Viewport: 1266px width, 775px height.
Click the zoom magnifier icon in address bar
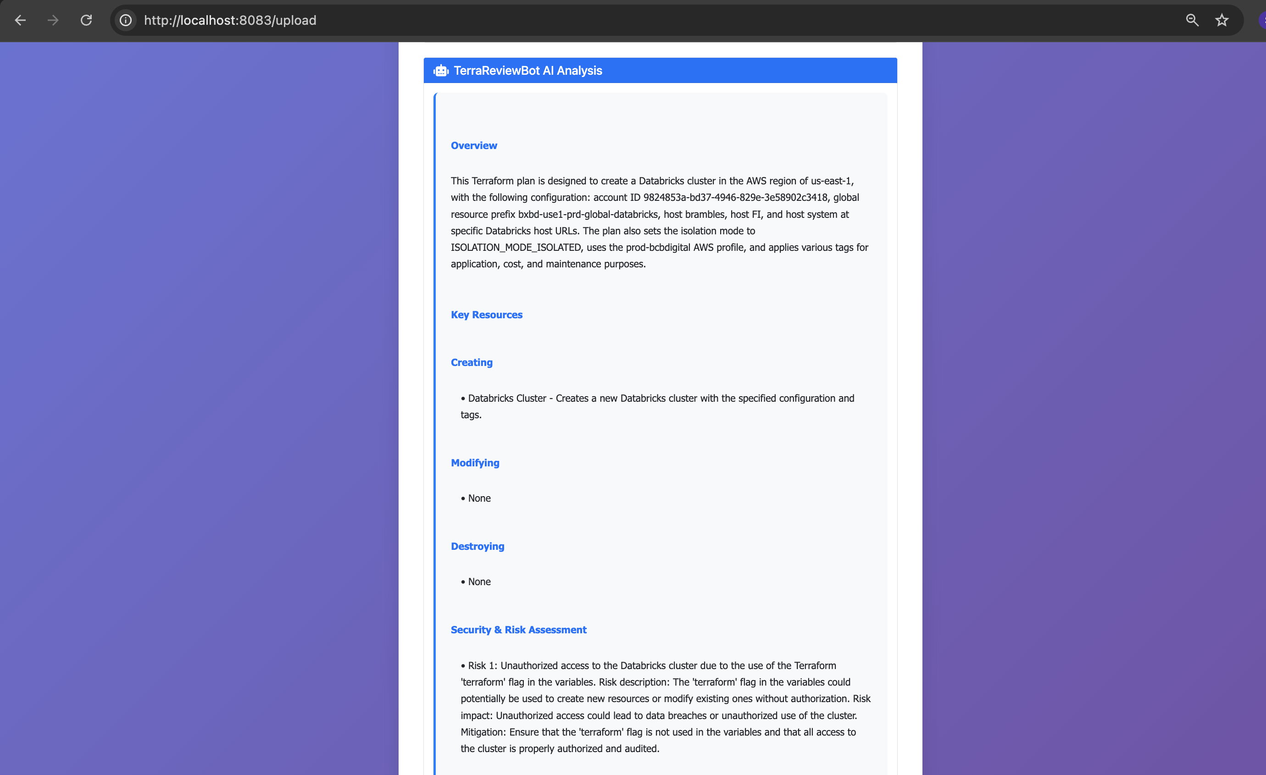(1192, 20)
